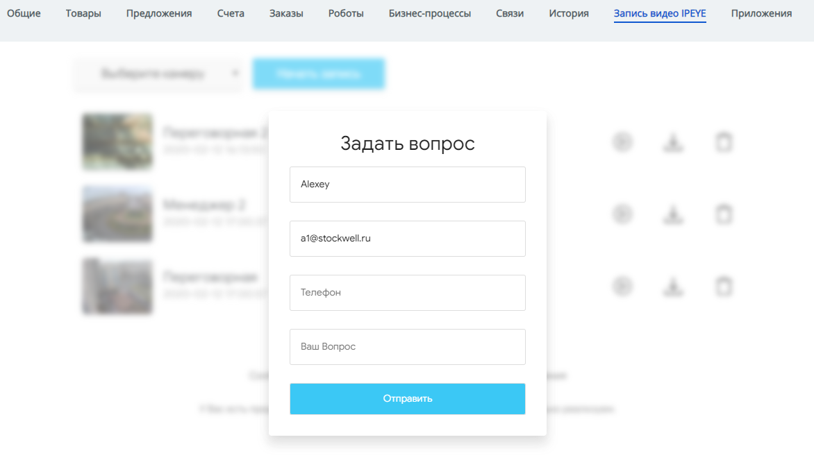
Task: Click the name field containing Alexey
Action: click(x=407, y=185)
